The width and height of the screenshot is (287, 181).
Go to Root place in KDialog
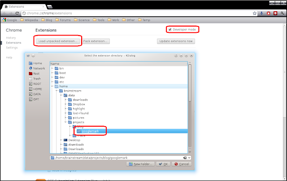pos(34,74)
